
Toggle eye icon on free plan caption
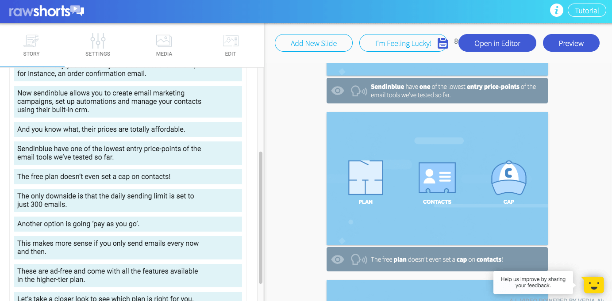coord(338,259)
